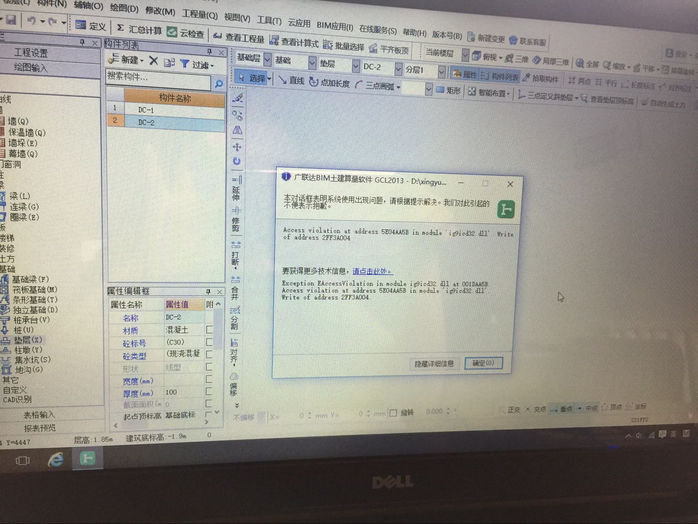Tick the 厚度(mm) attachment checkbox
The height and width of the screenshot is (524, 698).
click(209, 391)
